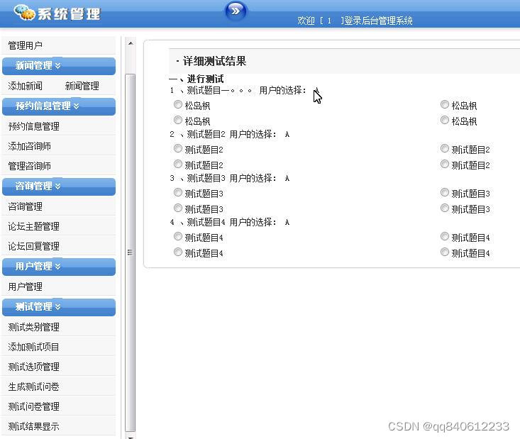Collapse the 用户管理 section header
The width and height of the screenshot is (520, 439).
[59, 267]
